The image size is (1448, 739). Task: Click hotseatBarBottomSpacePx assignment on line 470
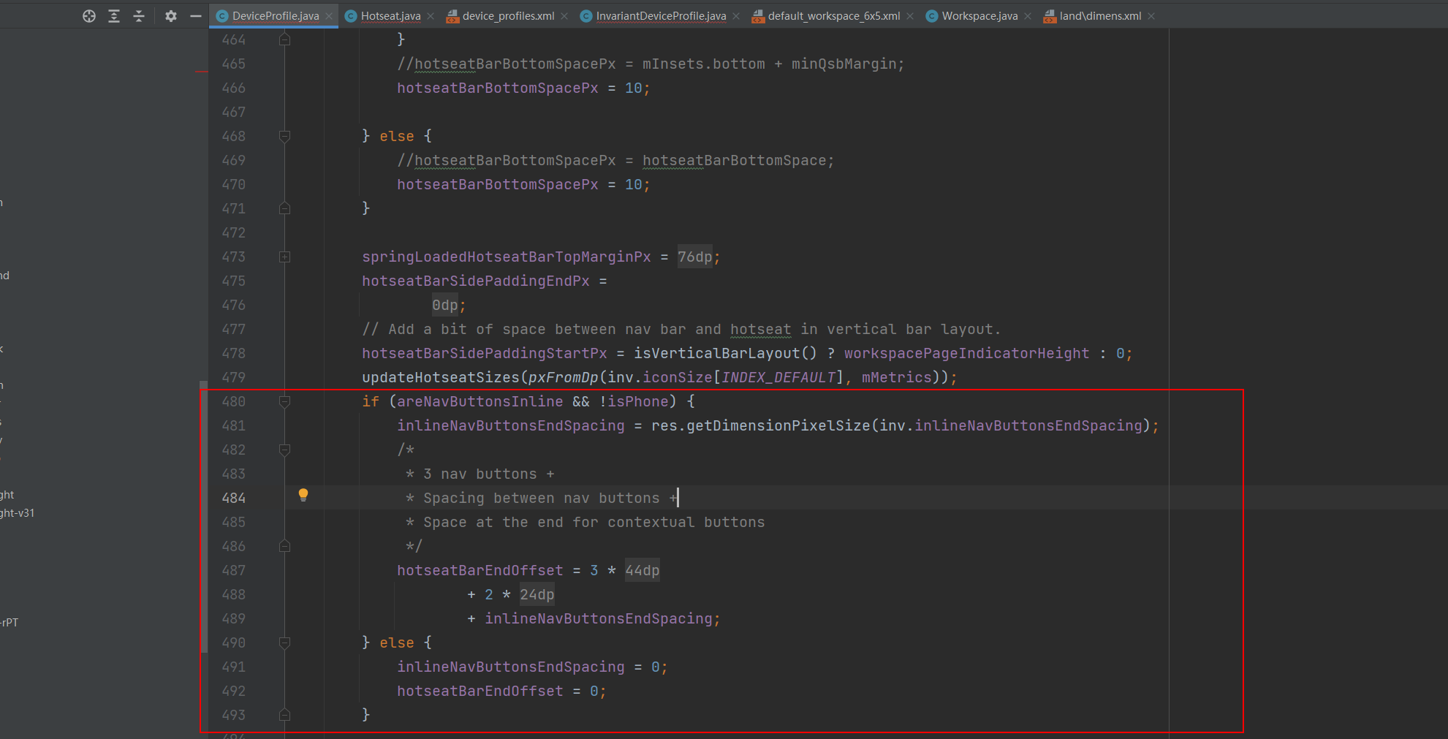click(x=498, y=184)
